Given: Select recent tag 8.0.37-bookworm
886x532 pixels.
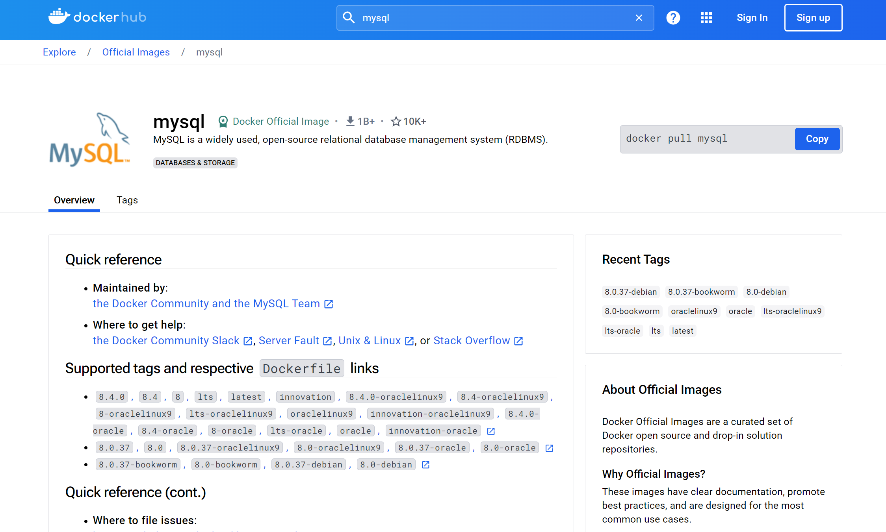Looking at the screenshot, I should pyautogui.click(x=702, y=292).
